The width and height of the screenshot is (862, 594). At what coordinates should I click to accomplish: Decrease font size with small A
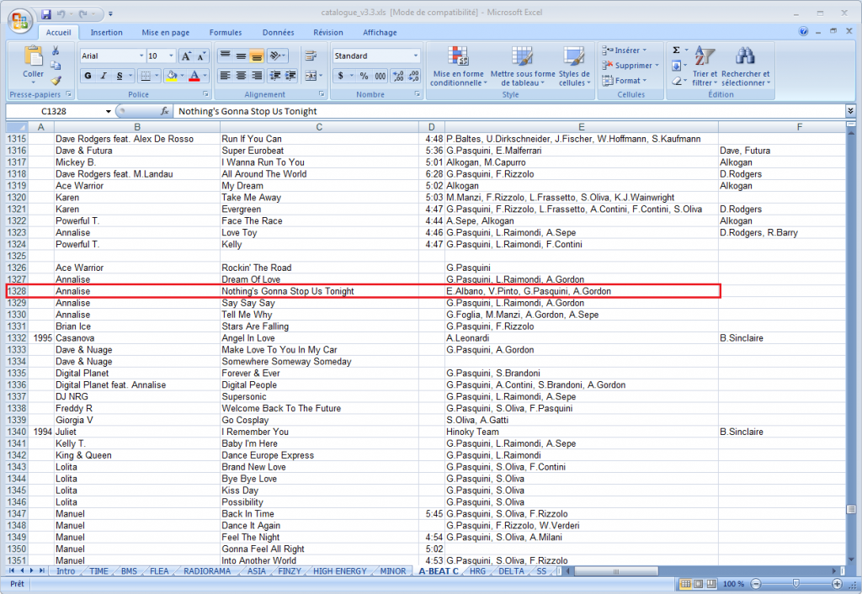[201, 56]
